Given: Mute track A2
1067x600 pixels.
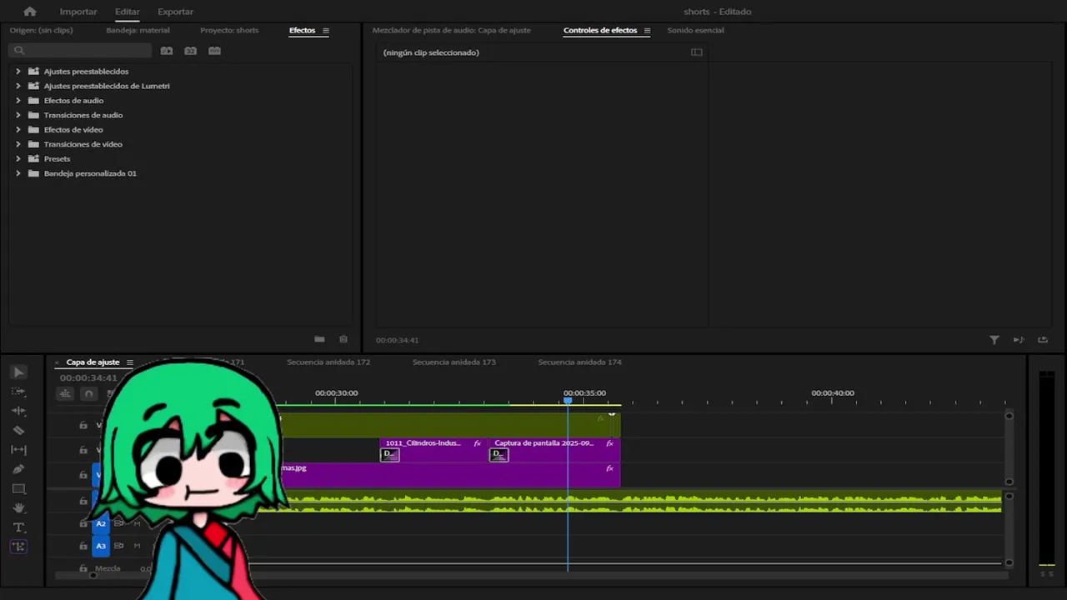Looking at the screenshot, I should pos(137,523).
